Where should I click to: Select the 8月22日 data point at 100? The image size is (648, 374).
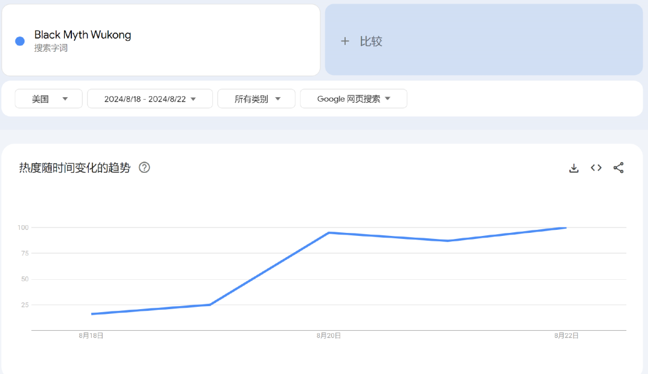tap(566, 228)
